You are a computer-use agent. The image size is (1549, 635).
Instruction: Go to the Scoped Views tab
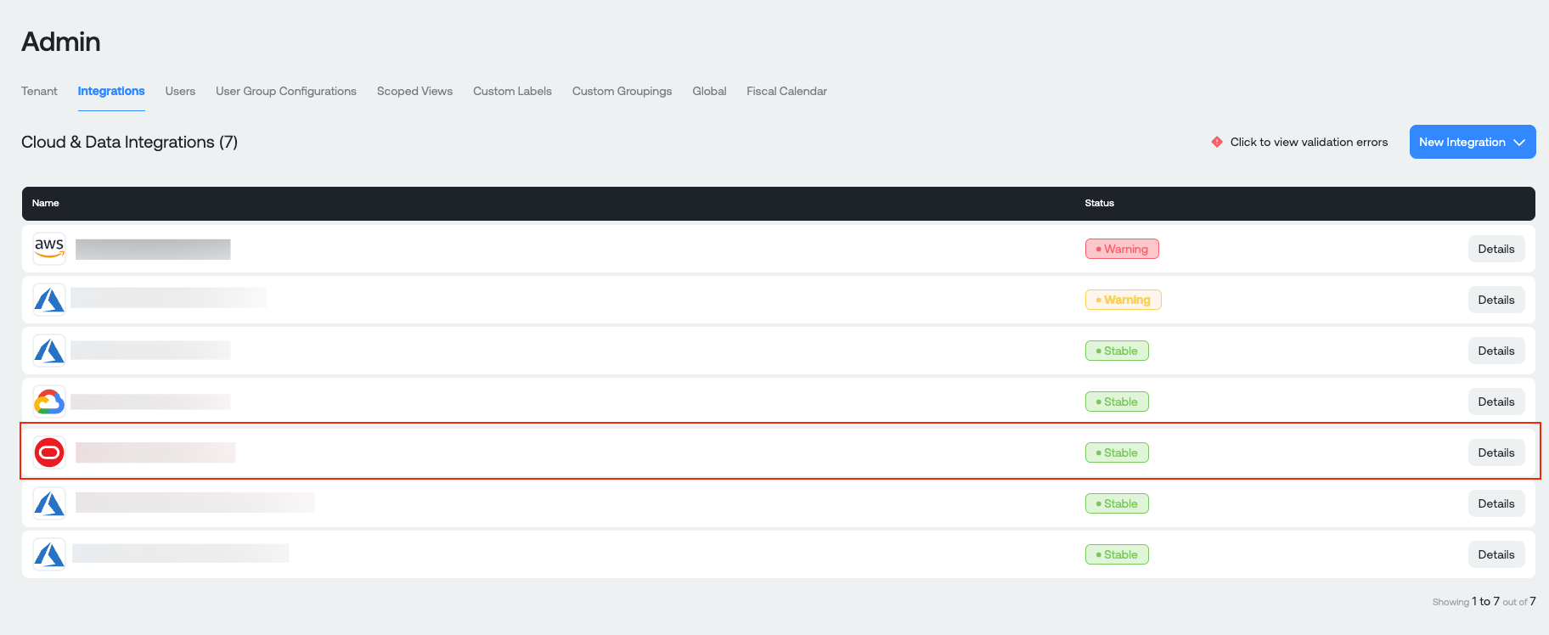[414, 91]
